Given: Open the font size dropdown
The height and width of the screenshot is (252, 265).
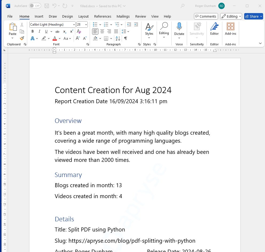Looking at the screenshot, I should click(86, 25).
